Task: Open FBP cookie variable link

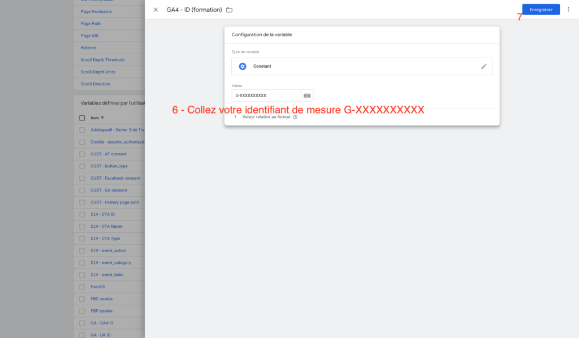Action: click(102, 311)
